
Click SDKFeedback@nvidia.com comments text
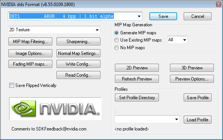tap(49, 129)
